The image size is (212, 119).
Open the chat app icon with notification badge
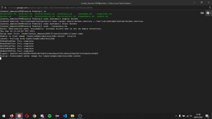tap(42, 116)
